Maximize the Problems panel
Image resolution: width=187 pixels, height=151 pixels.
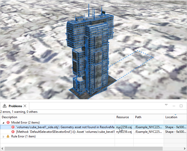click(181, 106)
